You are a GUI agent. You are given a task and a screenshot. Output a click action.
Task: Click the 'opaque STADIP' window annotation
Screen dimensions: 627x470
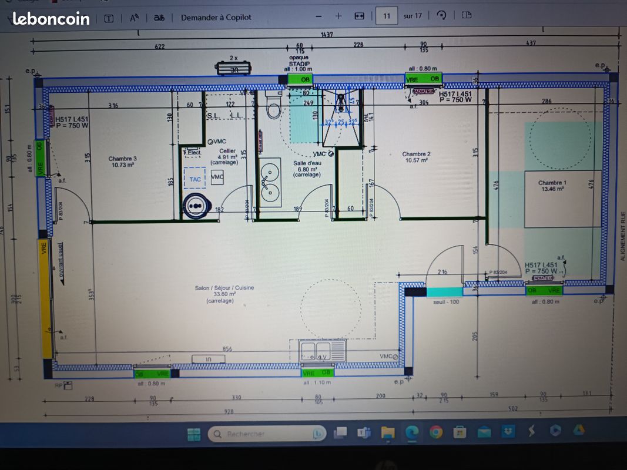tap(299, 61)
